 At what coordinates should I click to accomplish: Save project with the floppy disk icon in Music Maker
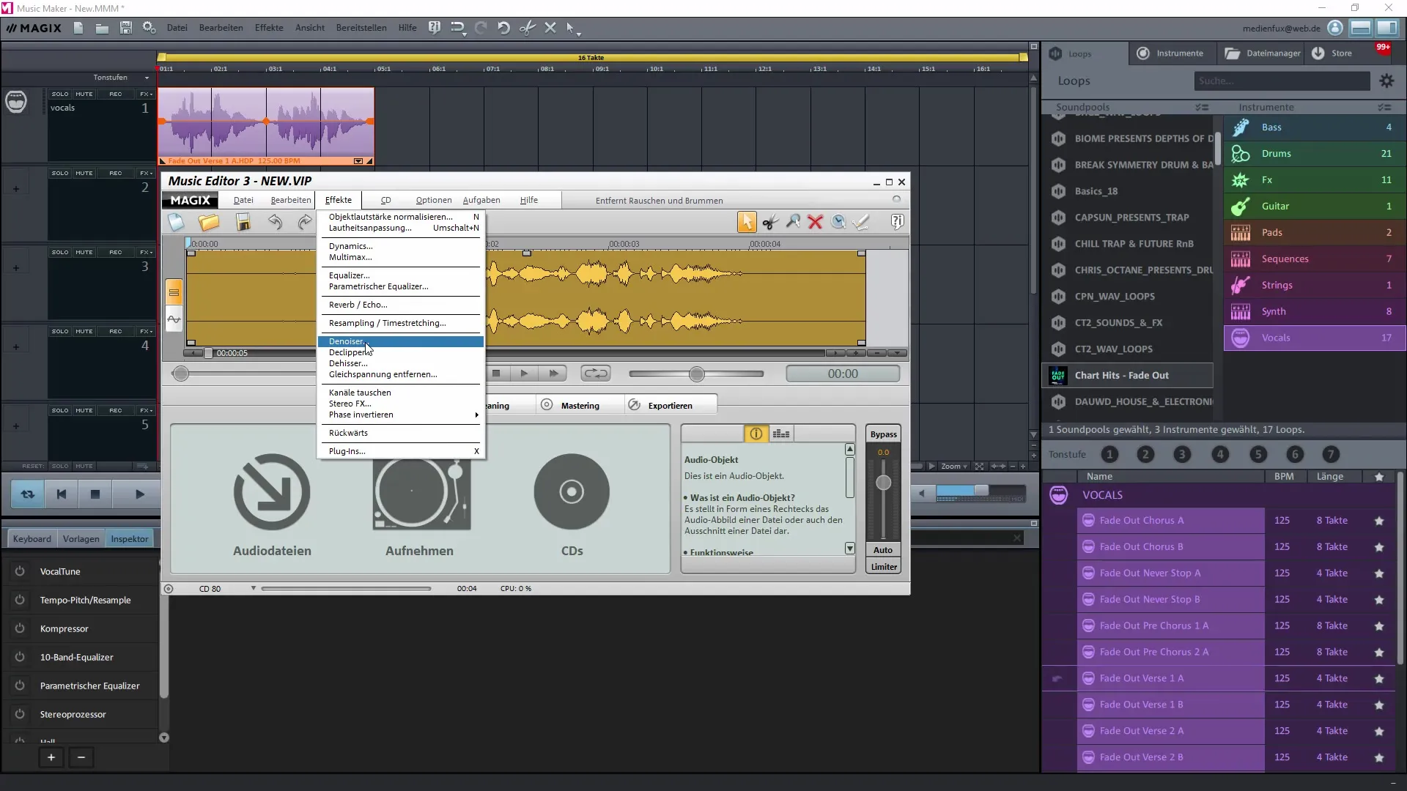126,28
